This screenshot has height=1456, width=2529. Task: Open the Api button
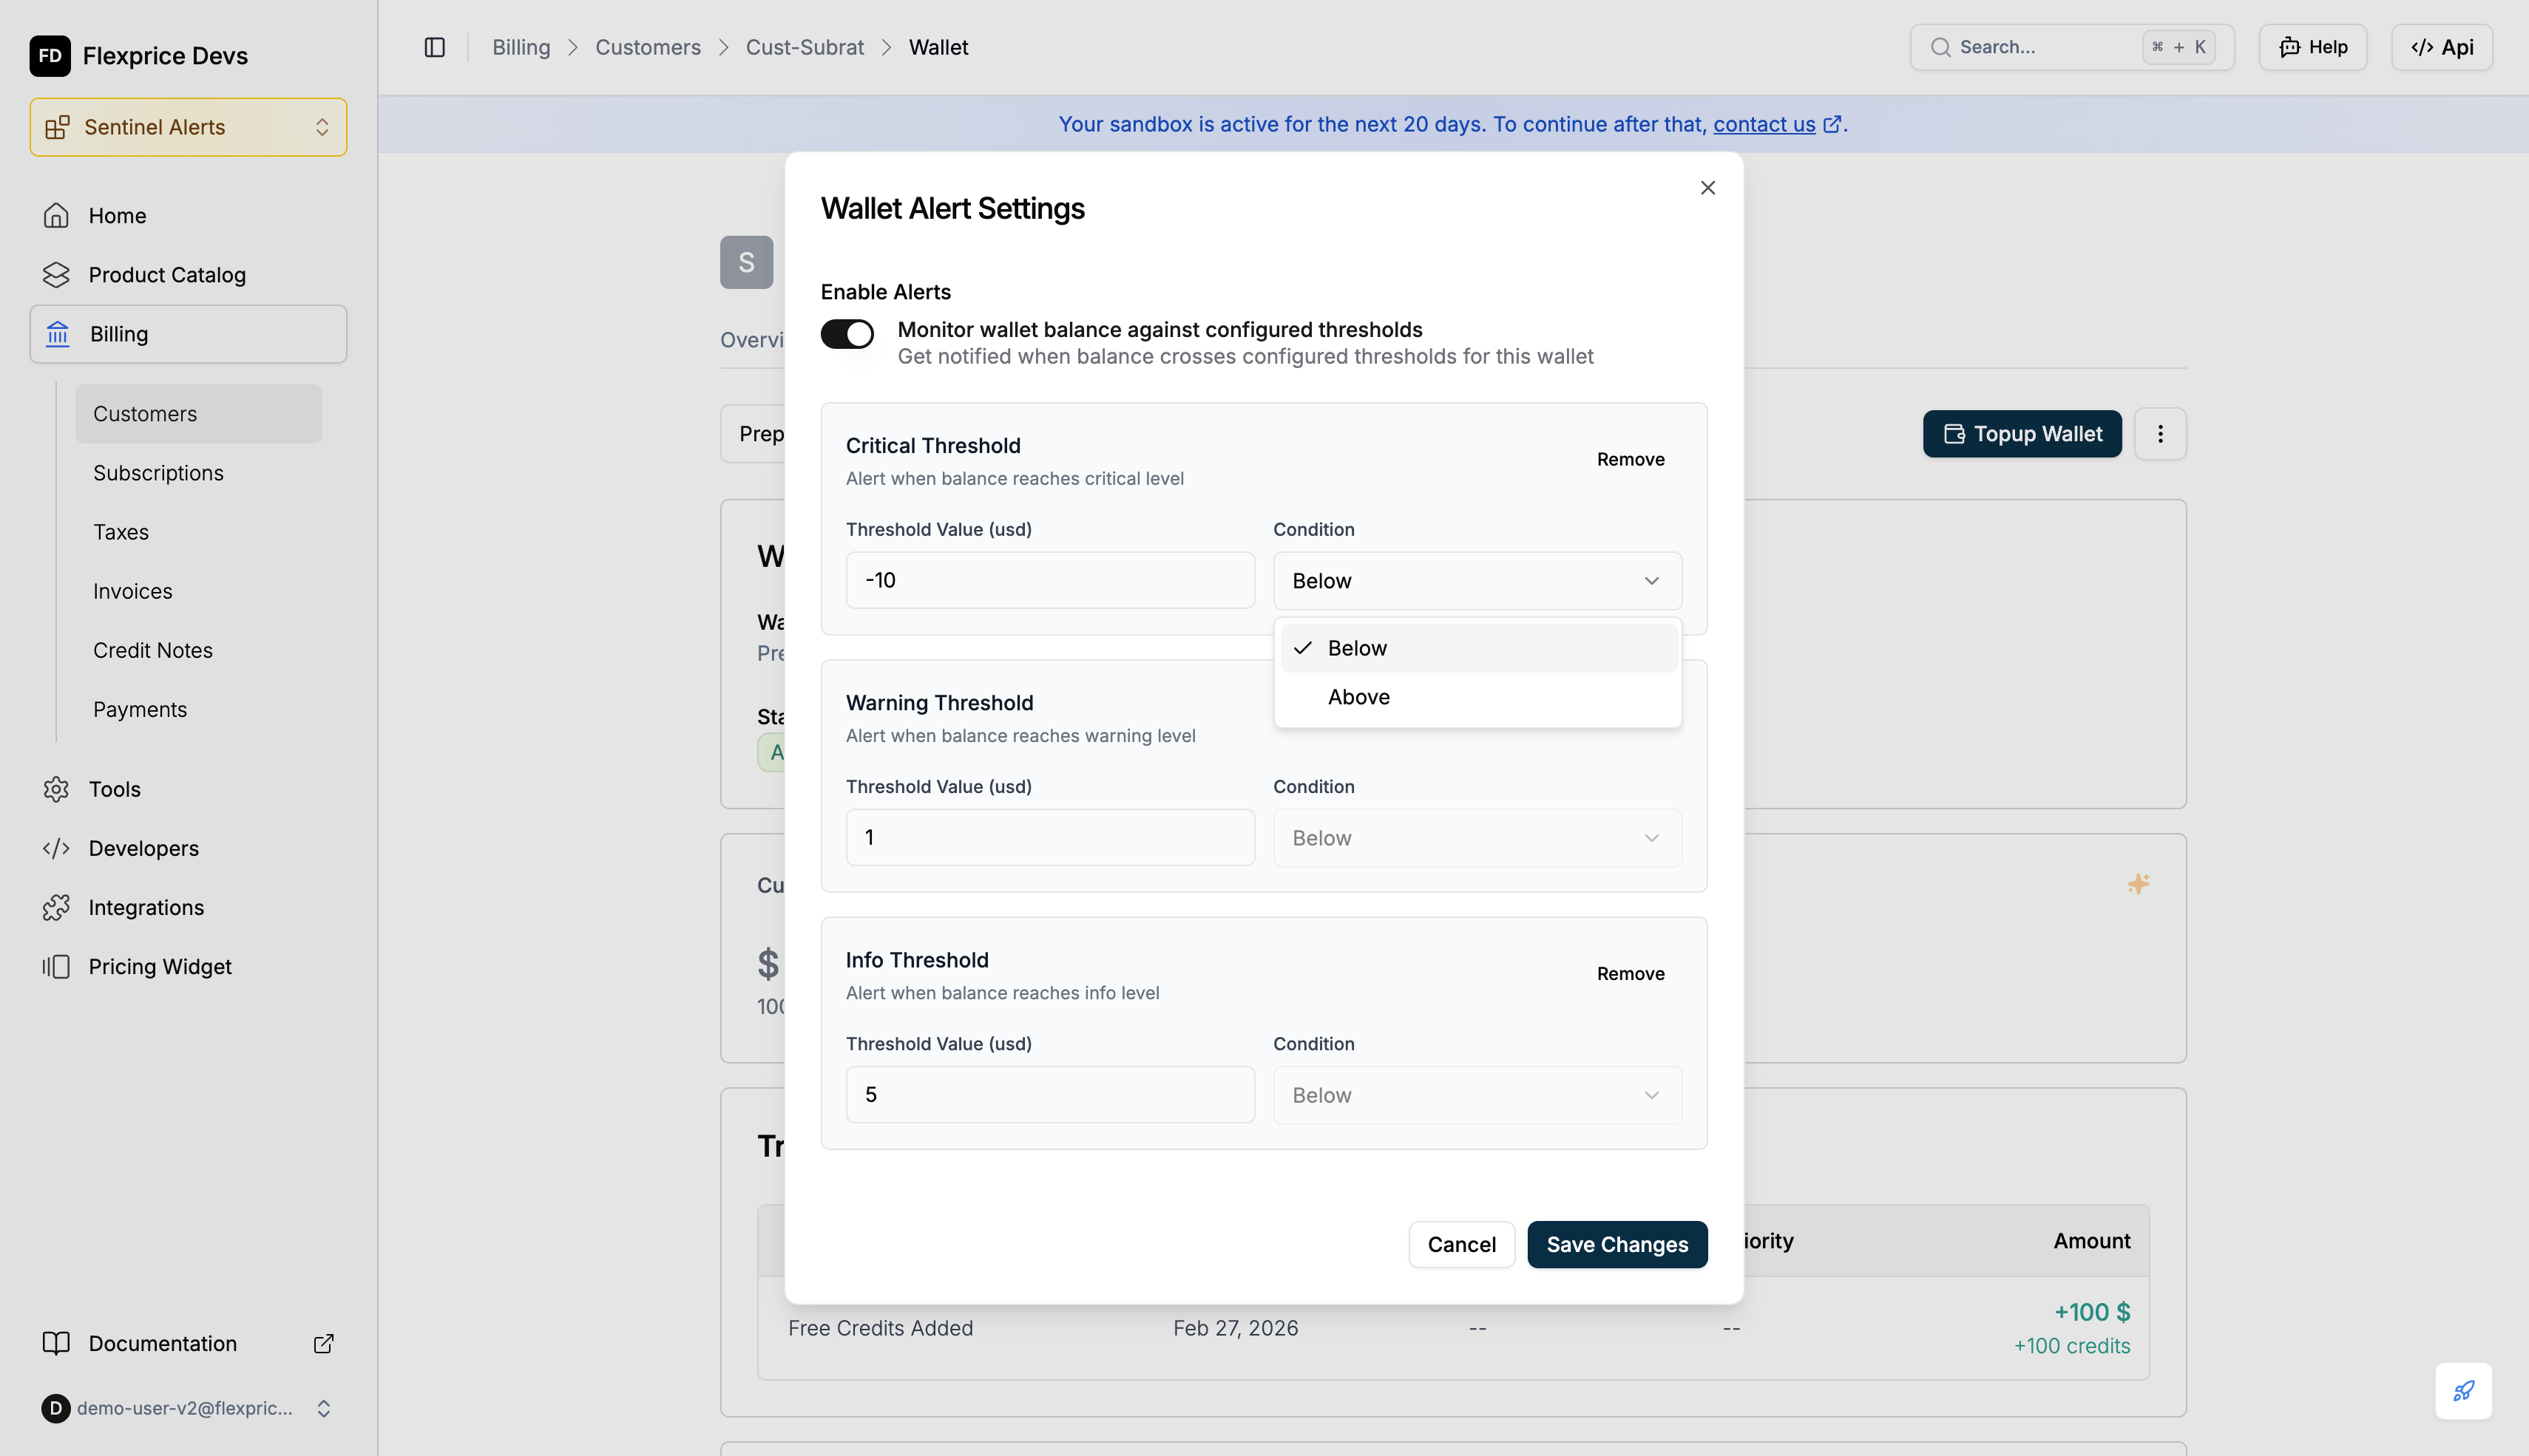[x=2441, y=47]
